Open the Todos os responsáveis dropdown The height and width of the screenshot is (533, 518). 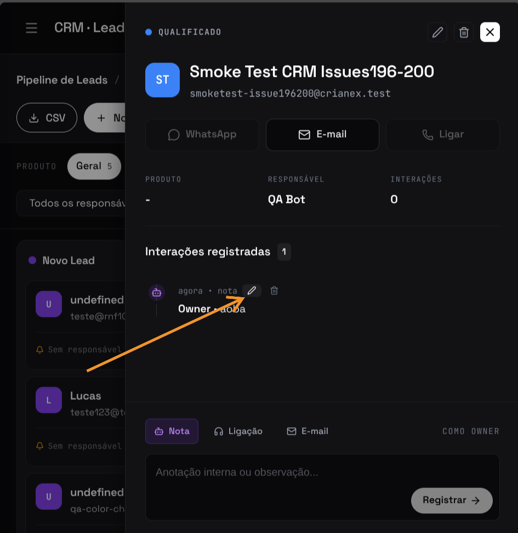pyautogui.click(x=71, y=203)
